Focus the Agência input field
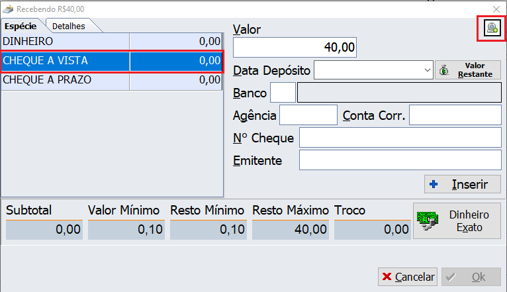 (x=308, y=115)
